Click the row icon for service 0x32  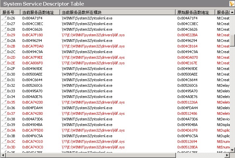coord(4,85)
